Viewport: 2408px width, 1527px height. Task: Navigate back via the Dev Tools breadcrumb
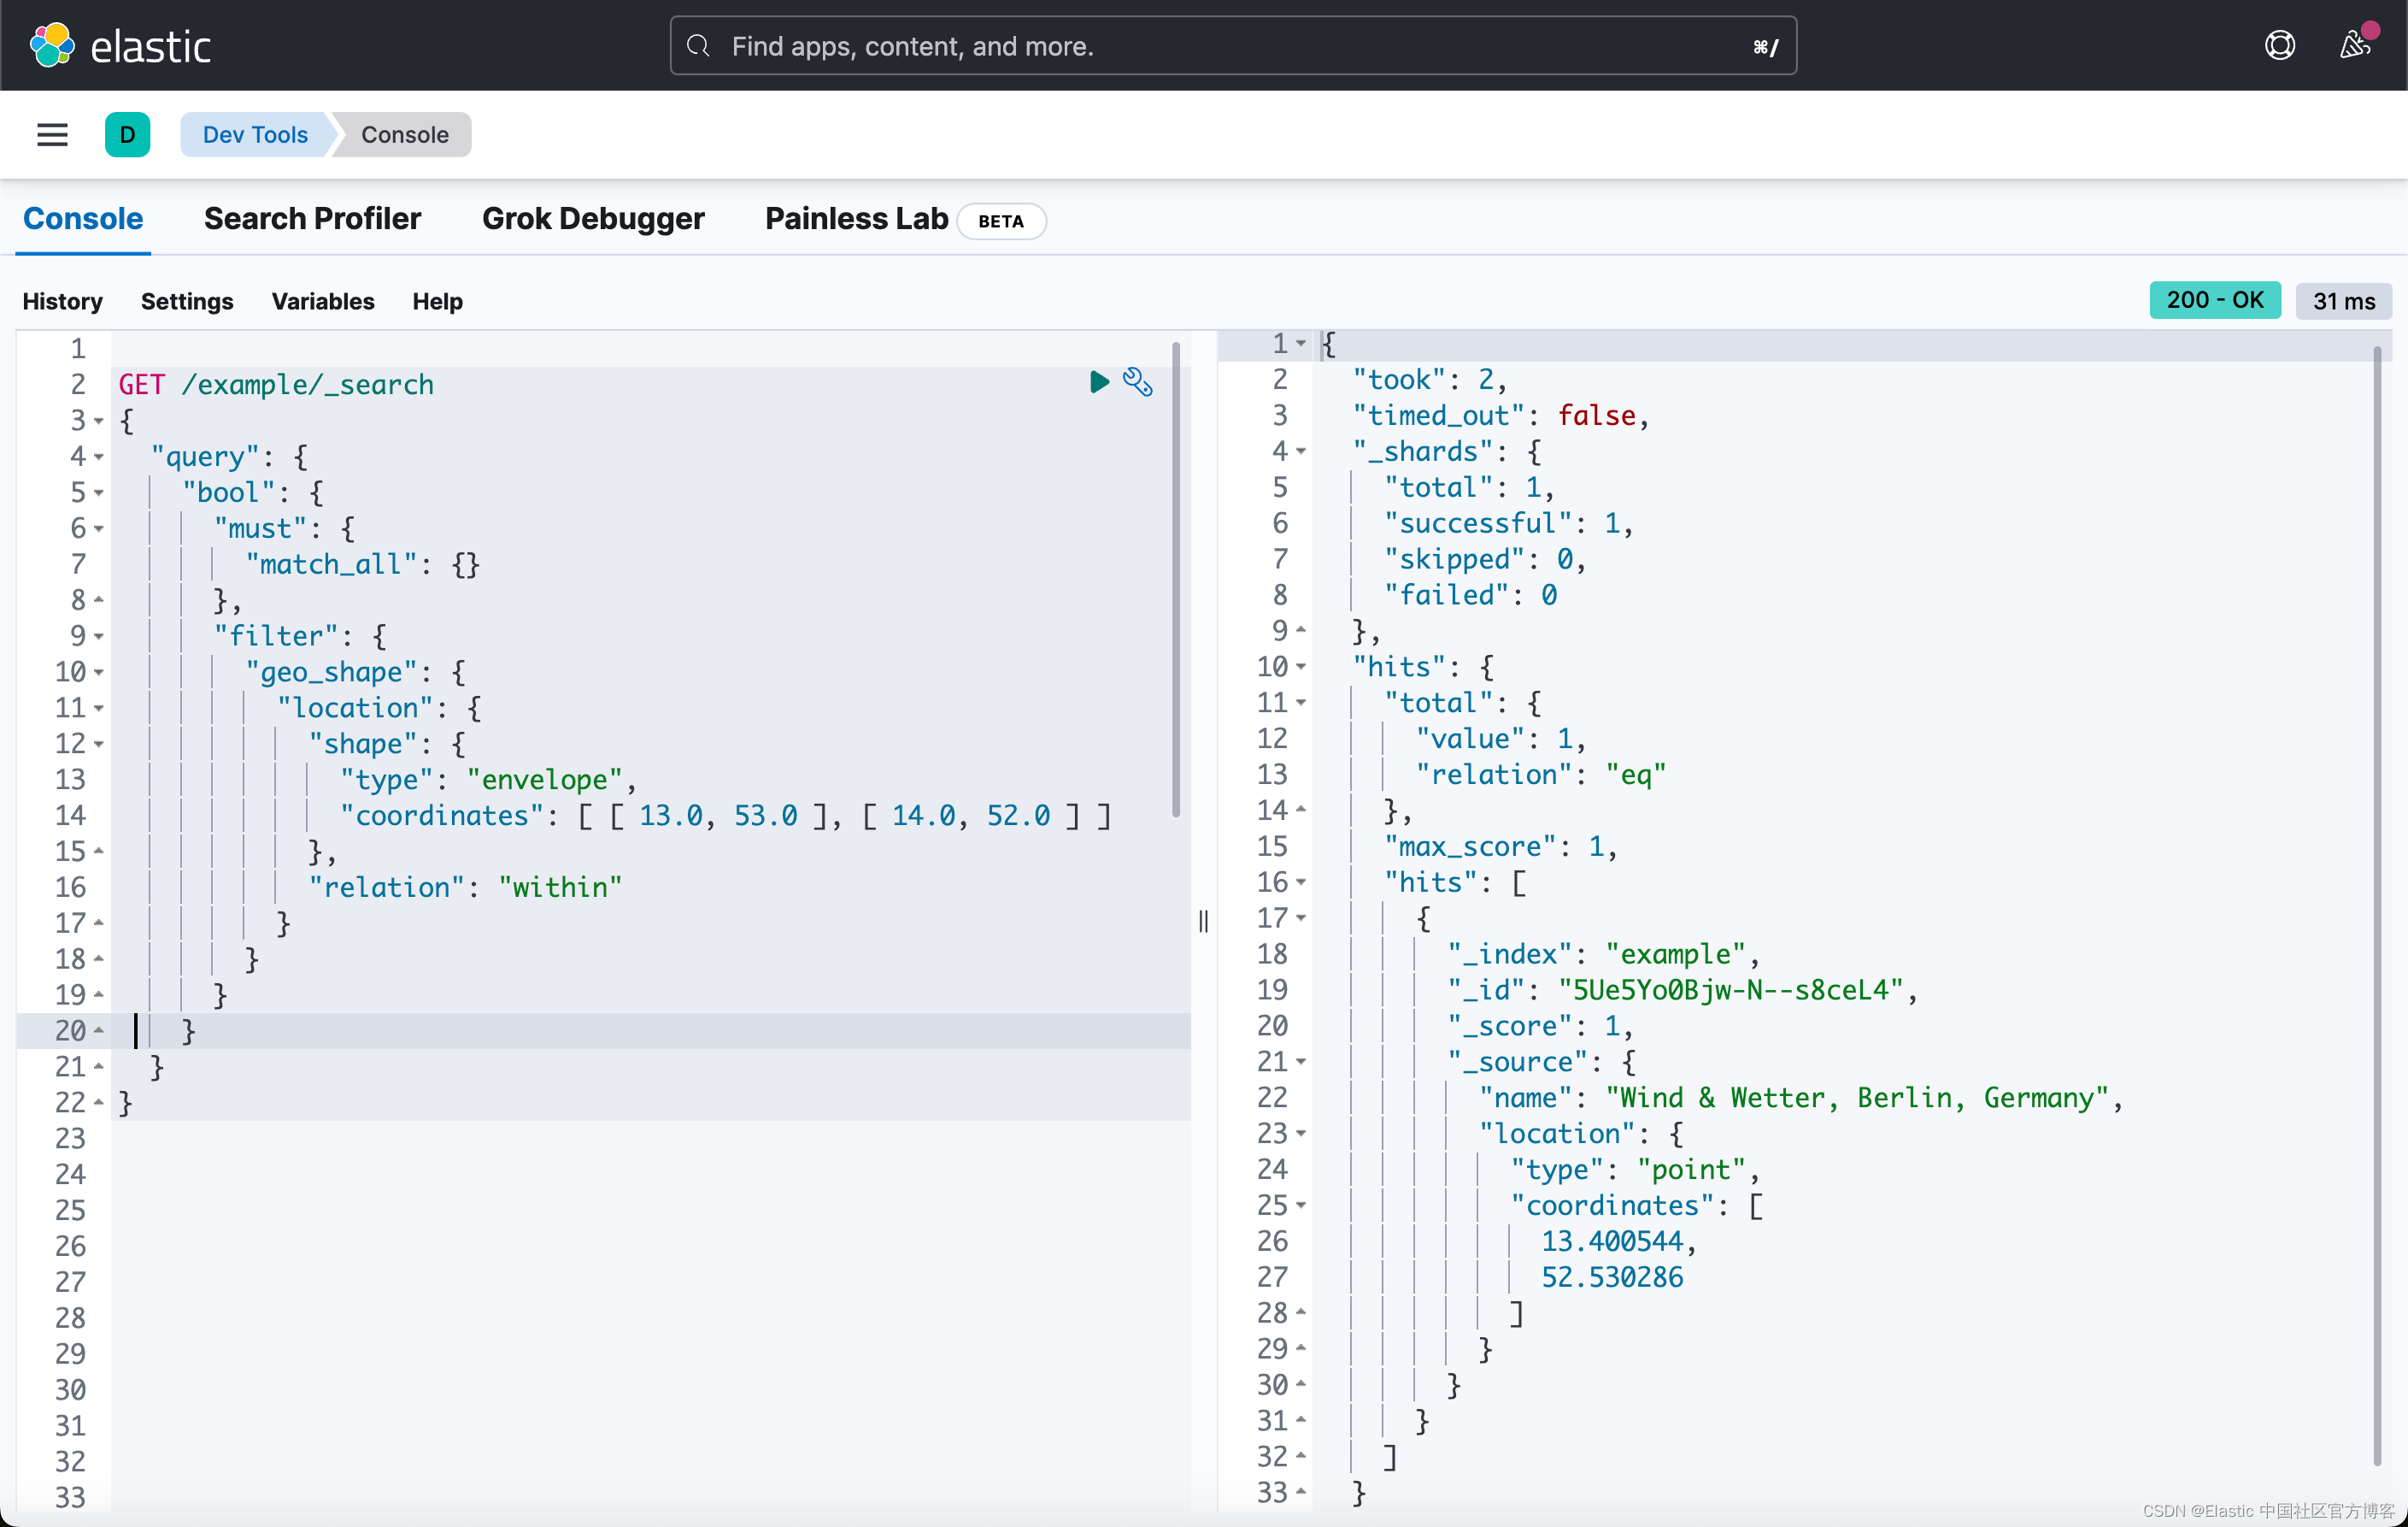point(254,134)
